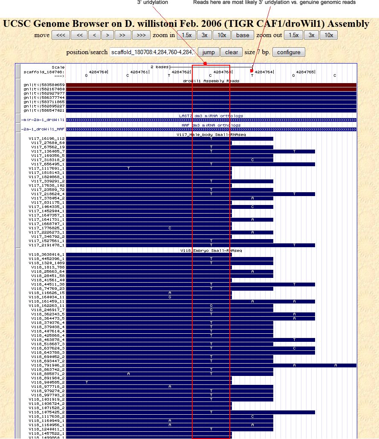This screenshot has height=439, width=379.
Task: Click the clear button
Action: tap(231, 52)
